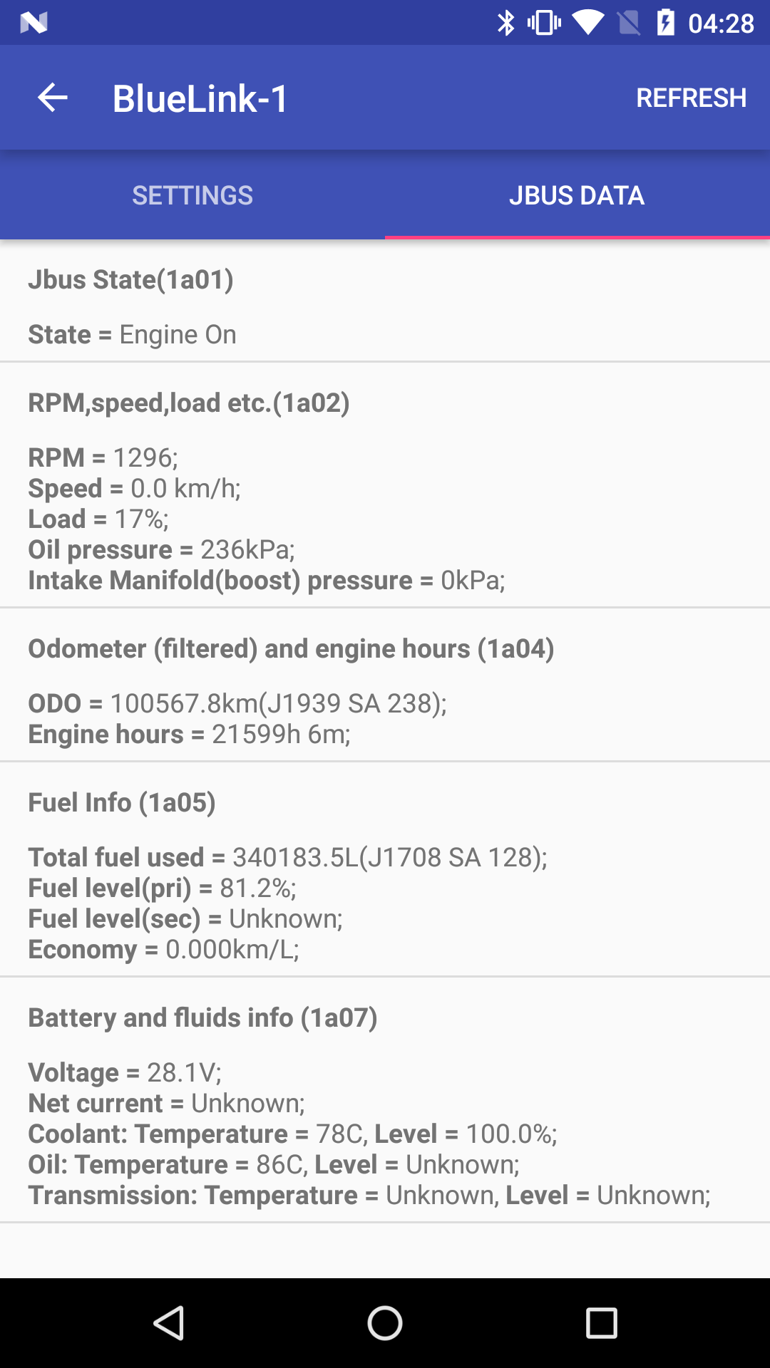Tap the 04:28 clock in status bar
This screenshot has height=1368, width=770.
721,24
